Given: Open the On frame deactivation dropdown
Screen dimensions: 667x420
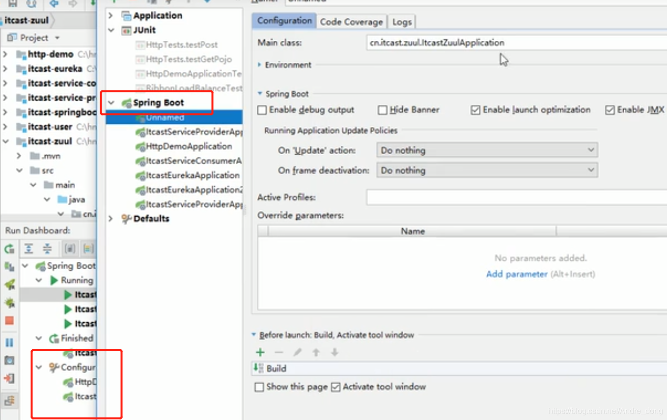Looking at the screenshot, I should [487, 170].
